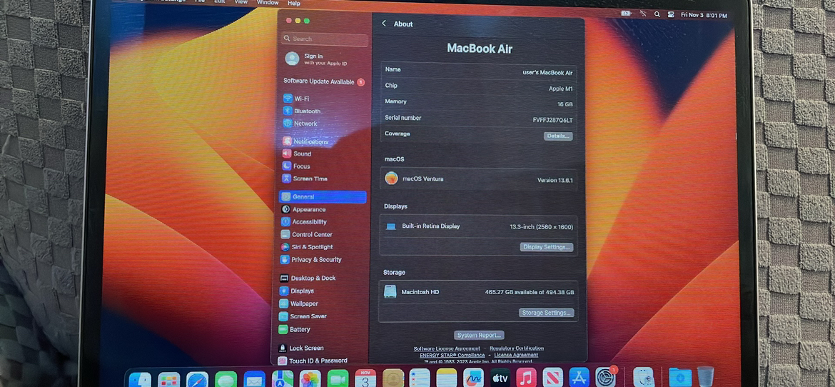Screen dimensions: 835x387
Task: Open Reminders from the Dock
Action: click(420, 378)
